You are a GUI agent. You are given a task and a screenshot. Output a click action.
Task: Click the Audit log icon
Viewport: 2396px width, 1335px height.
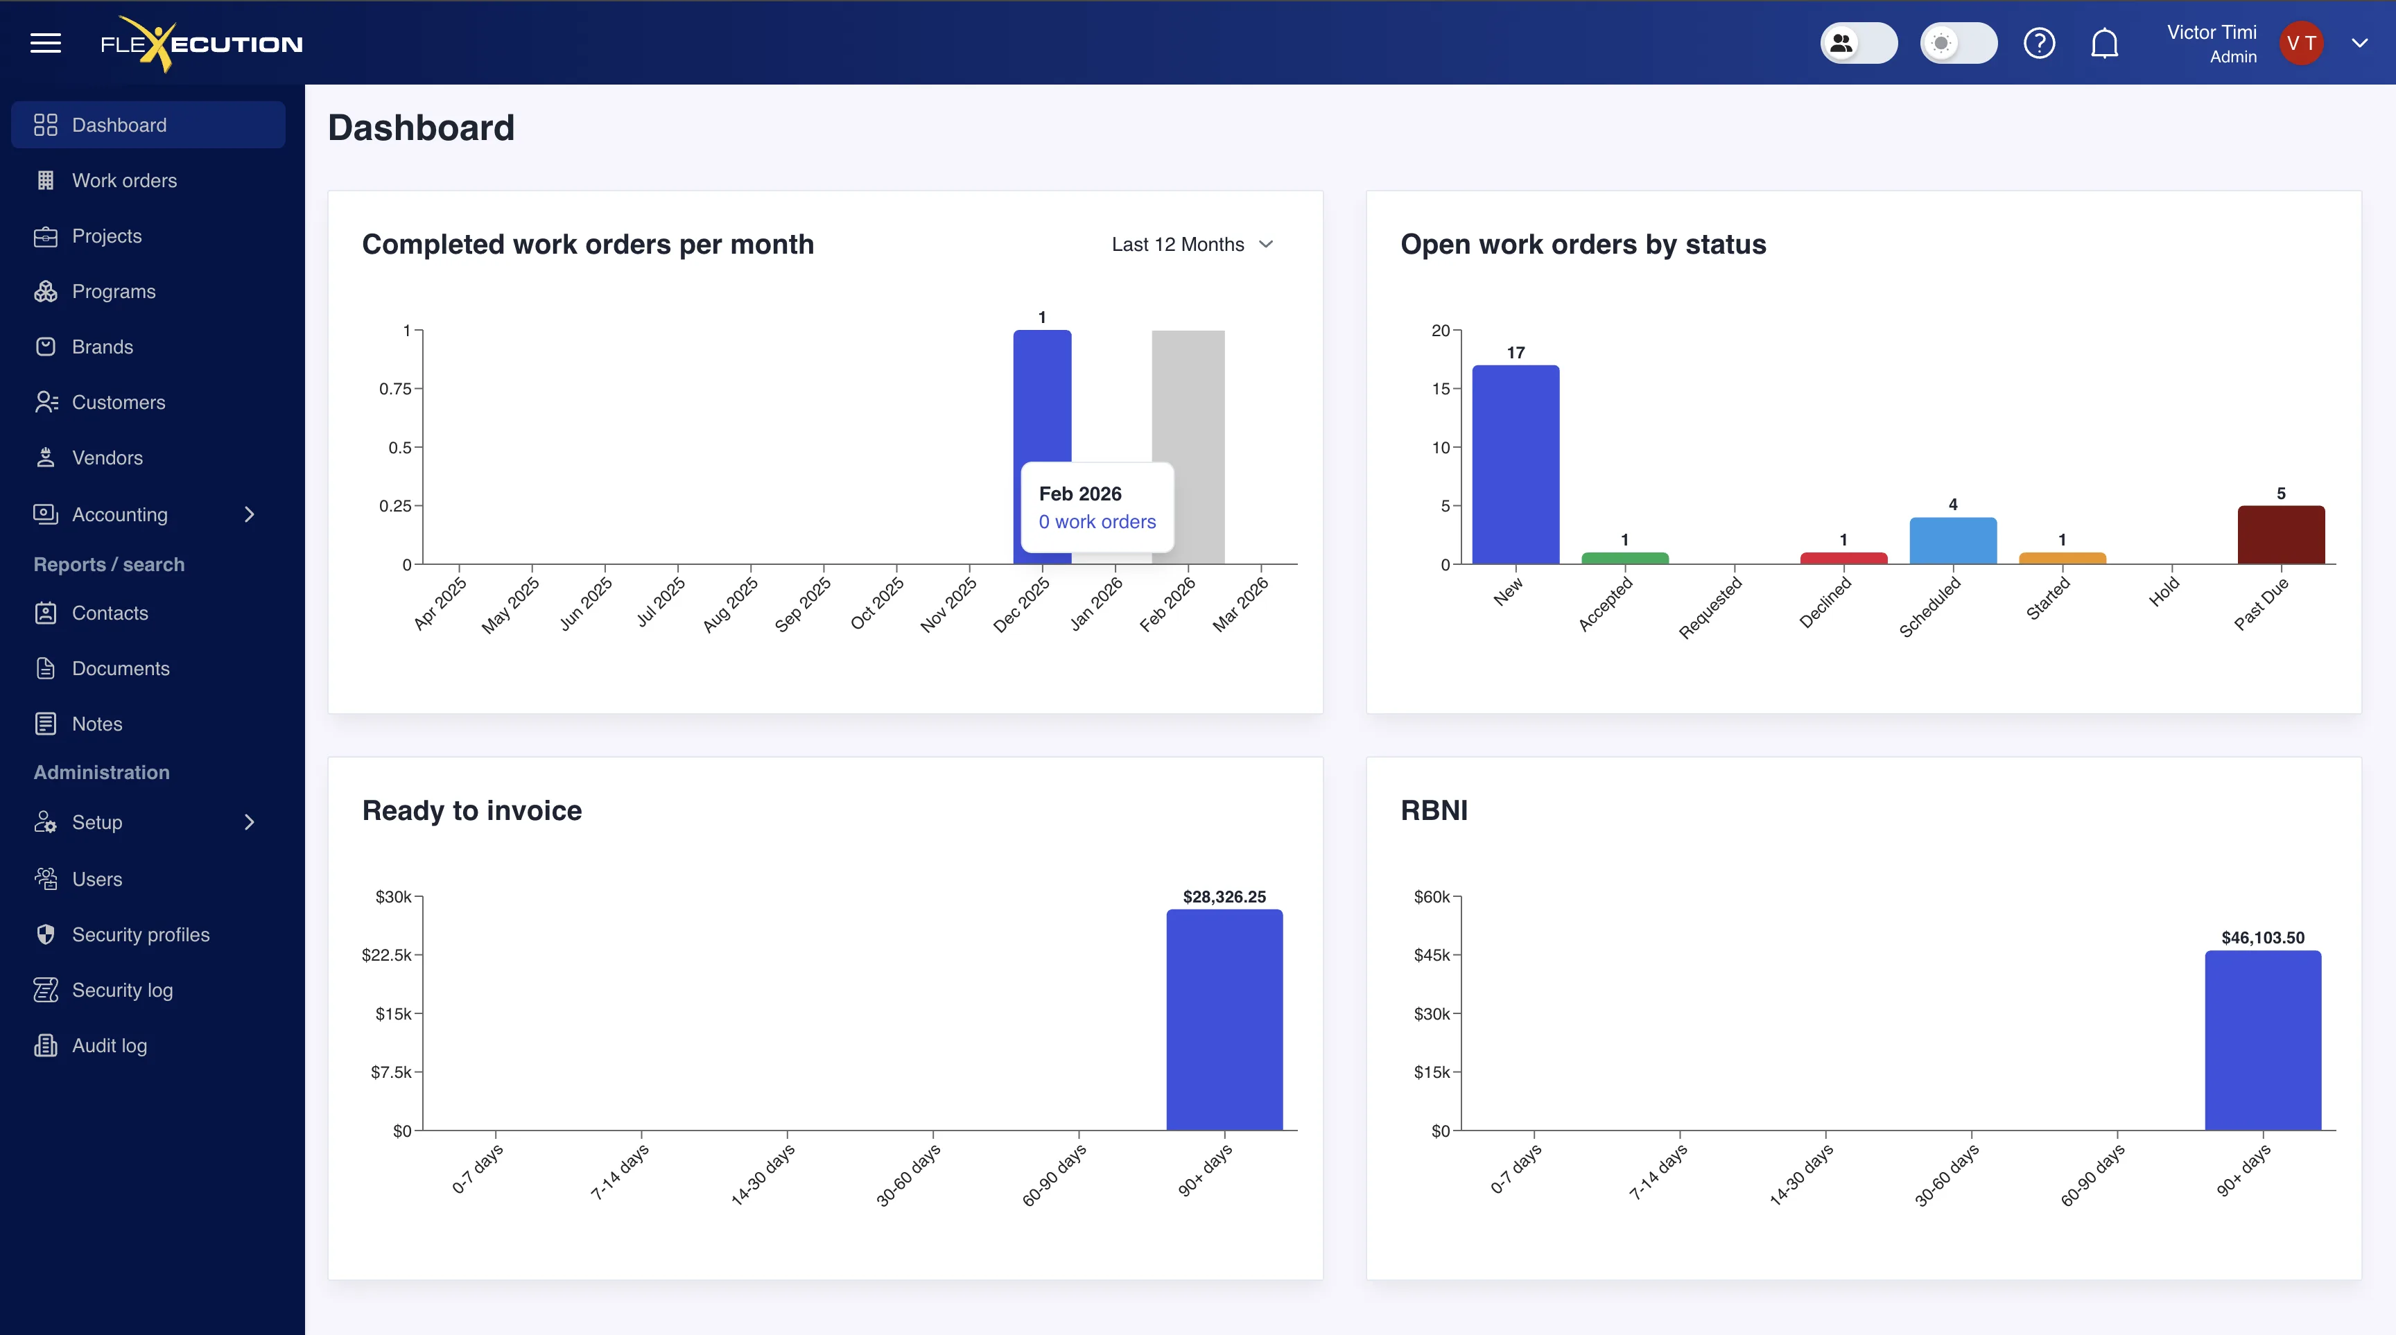pyautogui.click(x=46, y=1045)
